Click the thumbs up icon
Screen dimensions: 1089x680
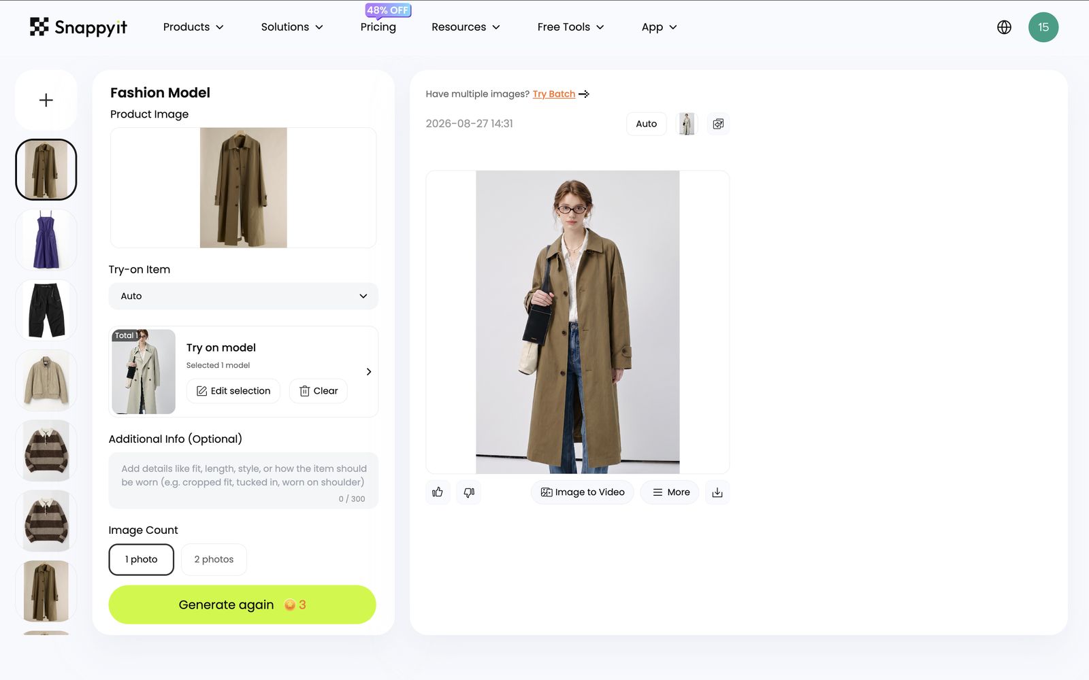click(x=438, y=492)
